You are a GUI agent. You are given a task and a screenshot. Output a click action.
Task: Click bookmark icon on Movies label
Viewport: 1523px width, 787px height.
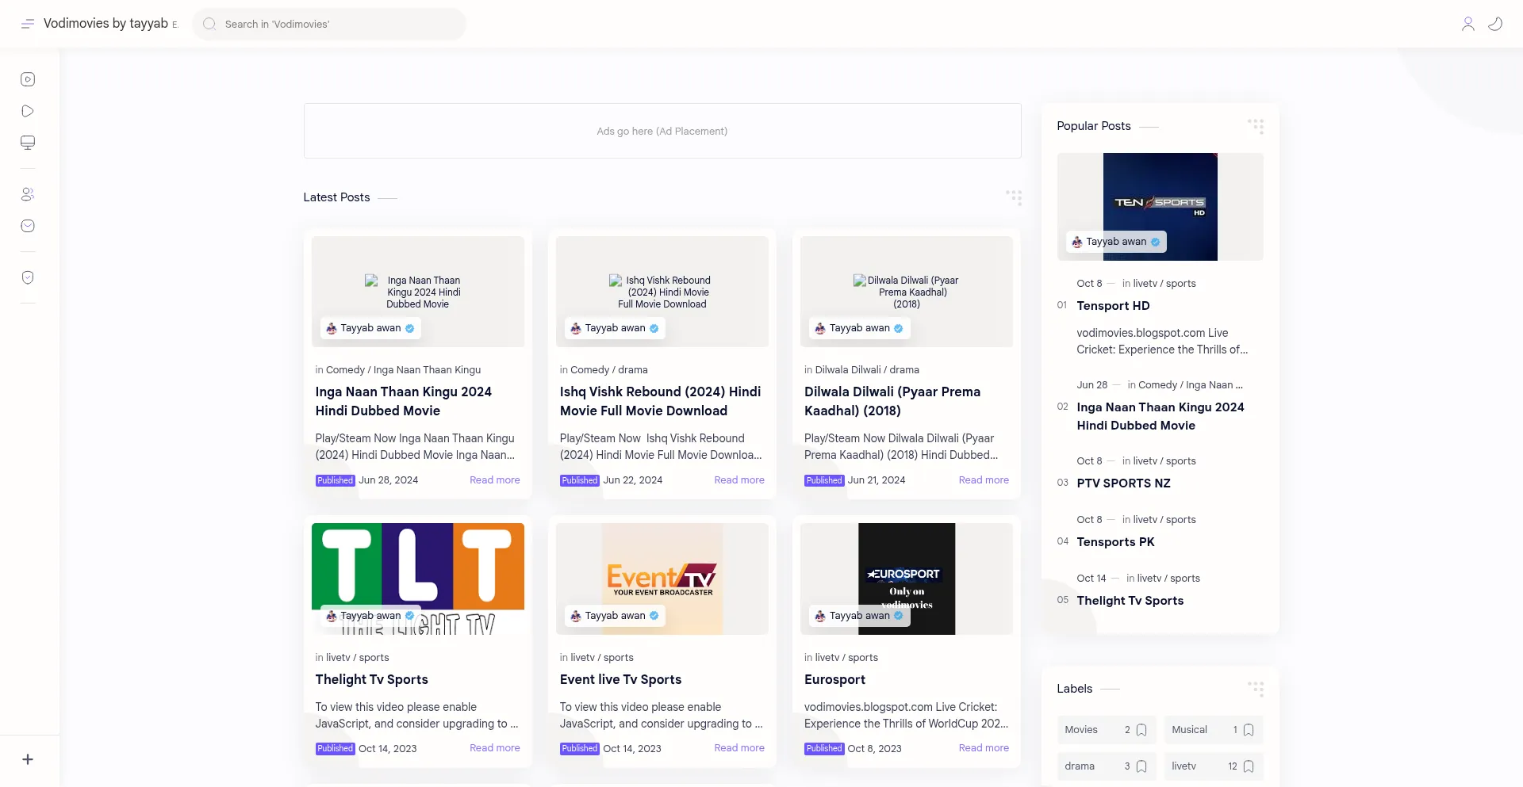pos(1141,730)
